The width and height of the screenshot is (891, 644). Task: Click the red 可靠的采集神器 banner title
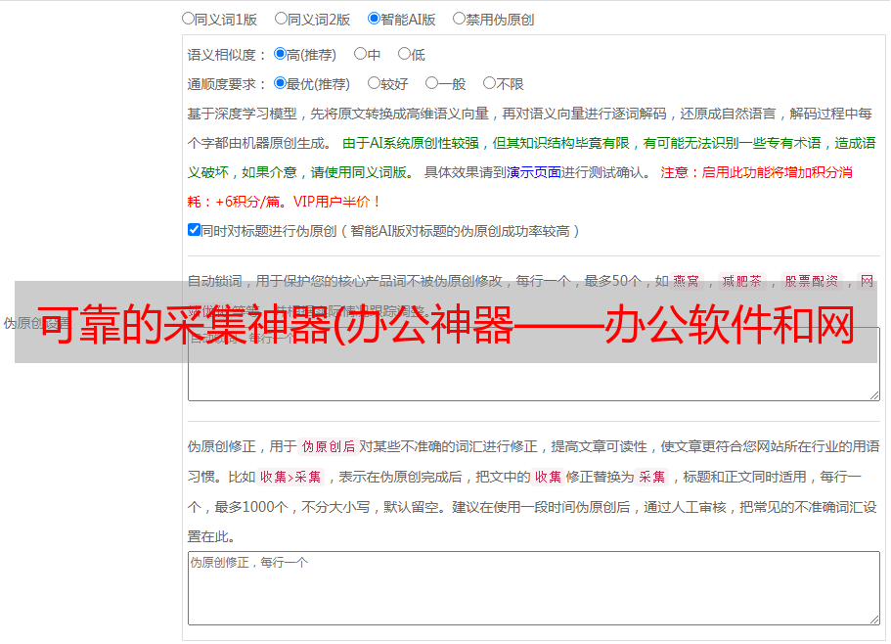pyautogui.click(x=445, y=323)
